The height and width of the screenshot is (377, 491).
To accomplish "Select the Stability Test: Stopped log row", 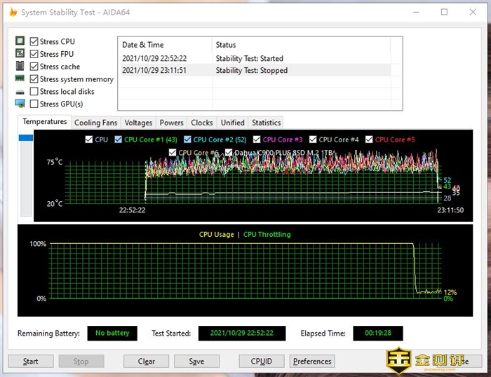I will coord(253,70).
